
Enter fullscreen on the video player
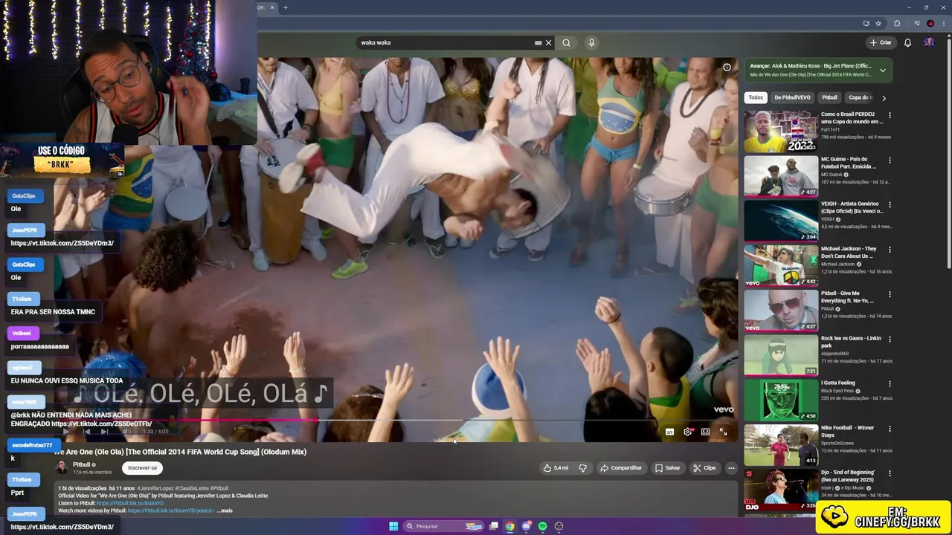[723, 432]
